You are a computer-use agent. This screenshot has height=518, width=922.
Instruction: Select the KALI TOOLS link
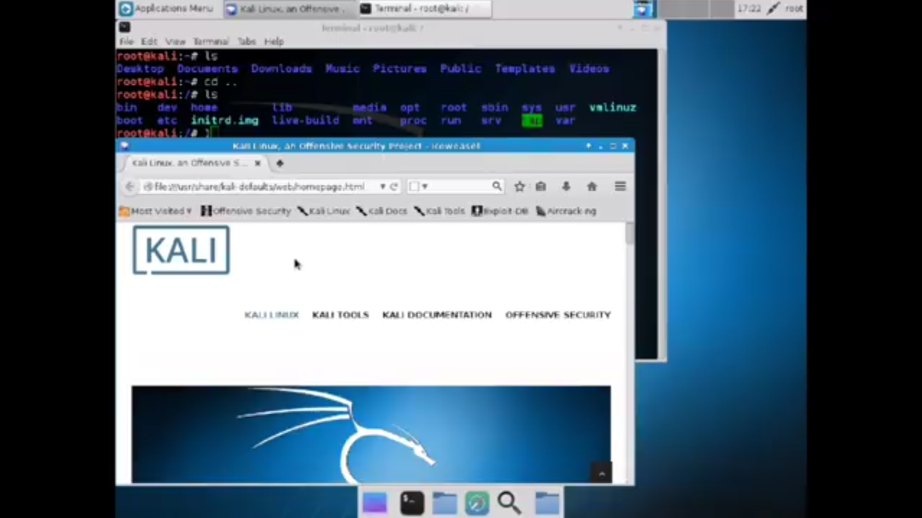click(340, 314)
